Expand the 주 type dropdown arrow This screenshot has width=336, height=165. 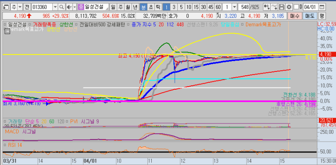tap(20, 7)
